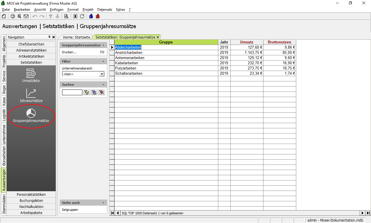Open the Extras menu
371x223 pixels.
[120, 10]
